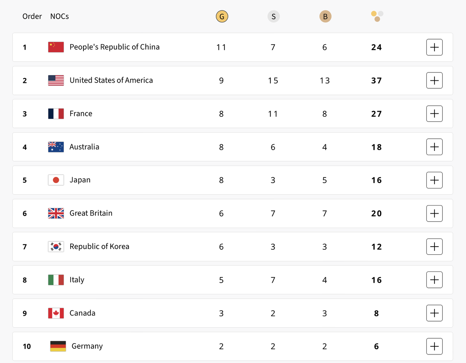
Task: Click the Republic of Korea flag
Action: pos(56,247)
